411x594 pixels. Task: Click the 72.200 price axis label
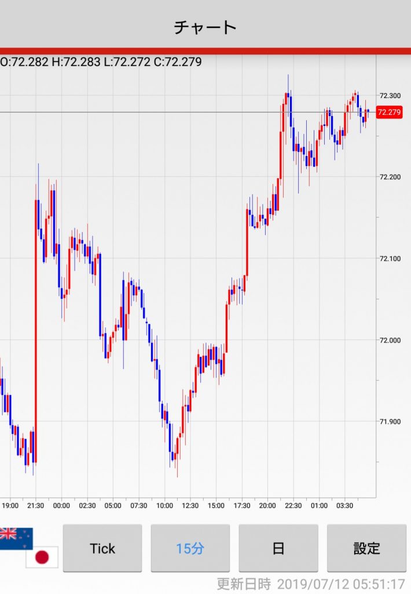pyautogui.click(x=389, y=177)
